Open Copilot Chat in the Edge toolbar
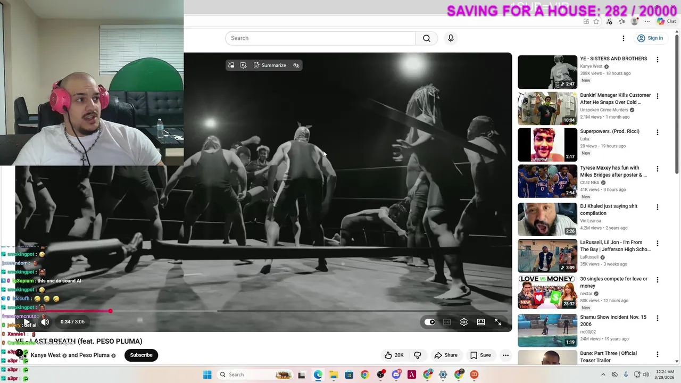The width and height of the screenshot is (681, 383). (667, 21)
